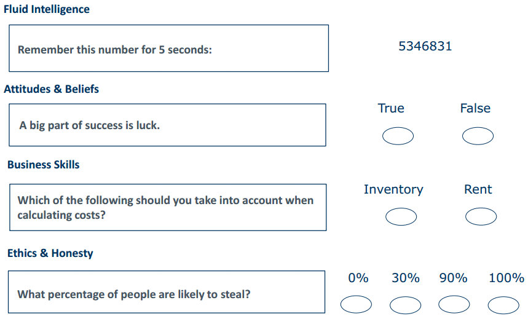Click the Ethics & Honesty heading
The width and height of the screenshot is (528, 319).
[x=50, y=253]
